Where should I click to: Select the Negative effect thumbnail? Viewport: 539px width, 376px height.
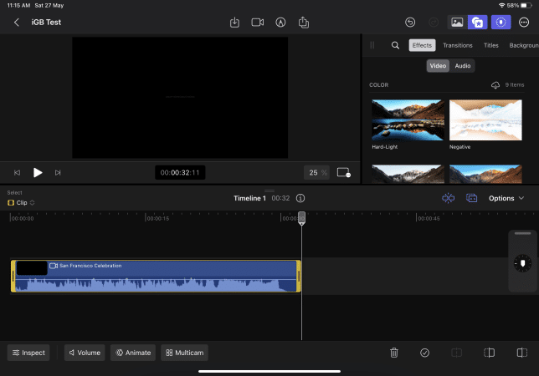click(485, 120)
